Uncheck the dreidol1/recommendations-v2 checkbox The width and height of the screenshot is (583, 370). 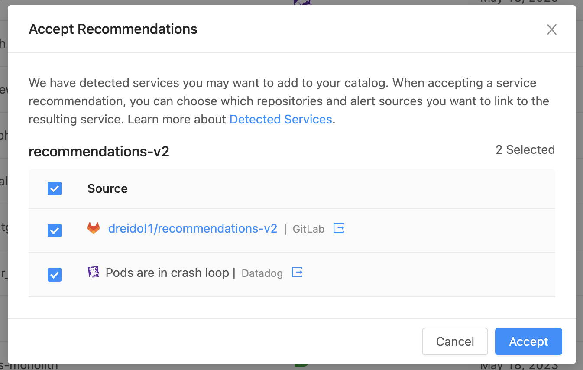coord(55,230)
